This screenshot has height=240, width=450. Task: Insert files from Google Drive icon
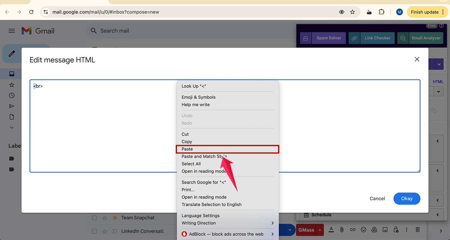tap(374, 229)
